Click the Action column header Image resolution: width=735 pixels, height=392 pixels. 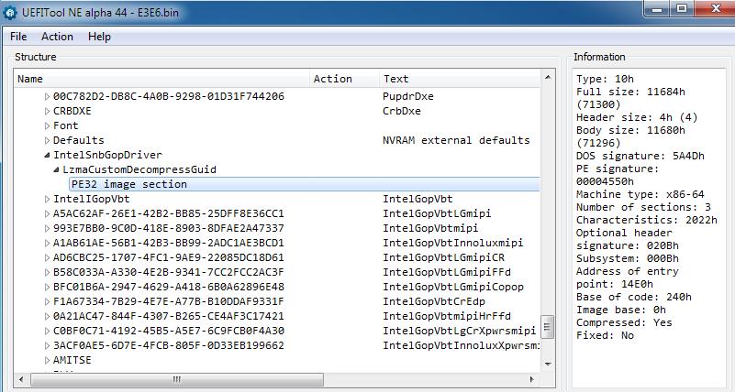[x=344, y=79]
